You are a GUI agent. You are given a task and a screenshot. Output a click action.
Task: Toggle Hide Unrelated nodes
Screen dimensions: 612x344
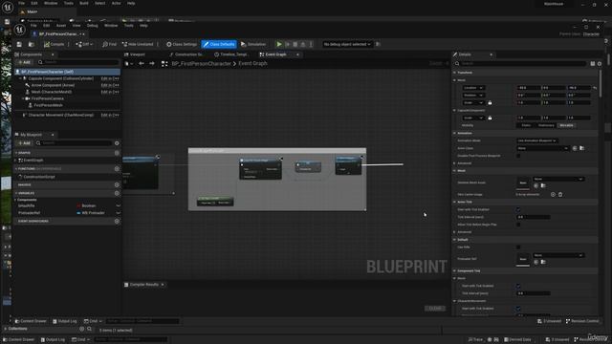pyautogui.click(x=138, y=45)
